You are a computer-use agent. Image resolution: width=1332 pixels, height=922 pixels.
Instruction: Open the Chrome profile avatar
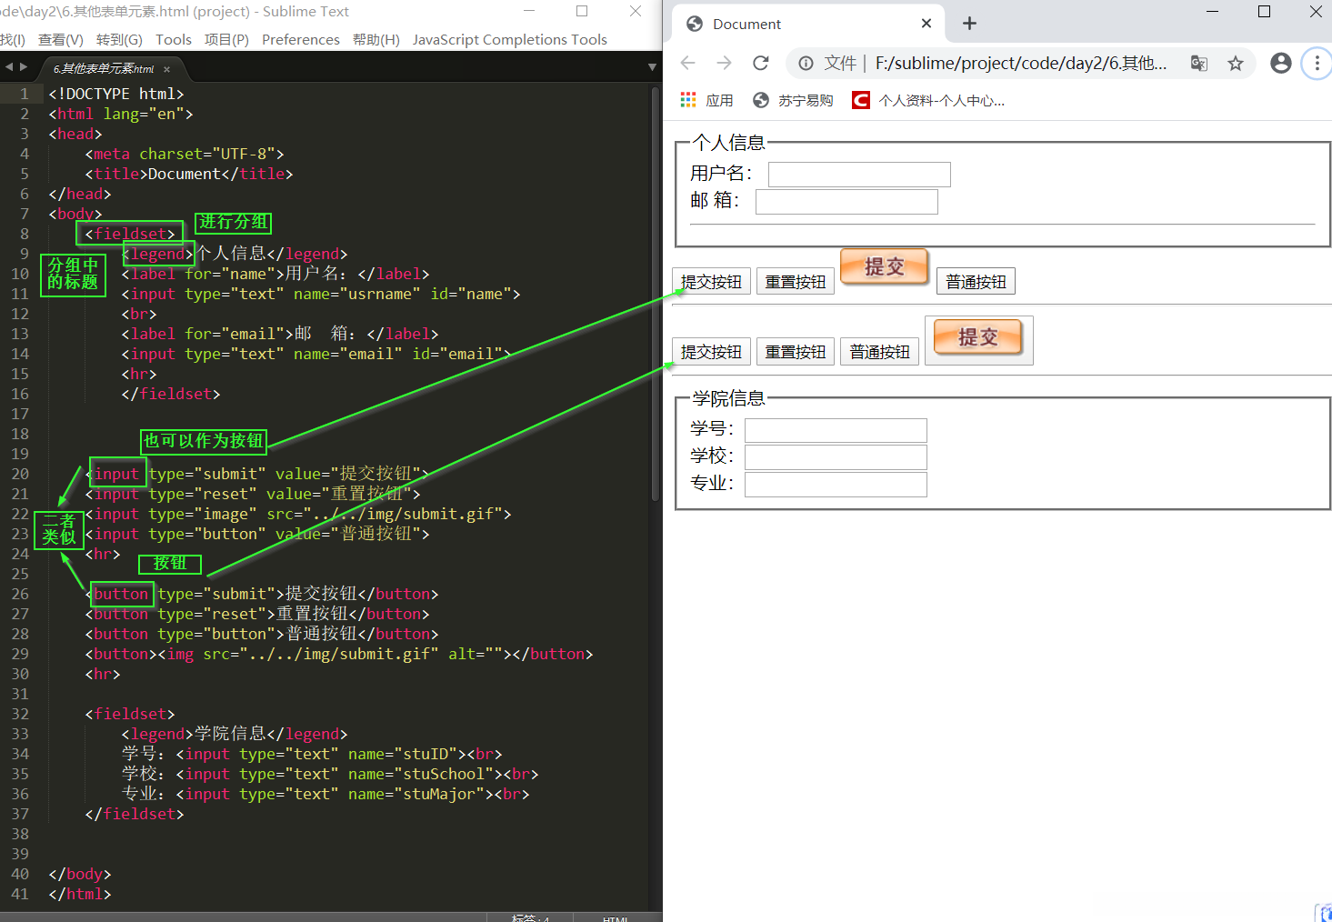click(x=1281, y=63)
